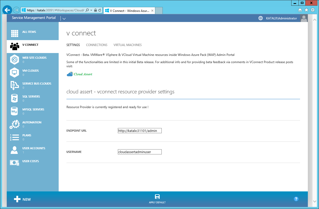Open the address bar search dropdown arrow
This screenshot has width=319, height=209.
[x=91, y=10]
